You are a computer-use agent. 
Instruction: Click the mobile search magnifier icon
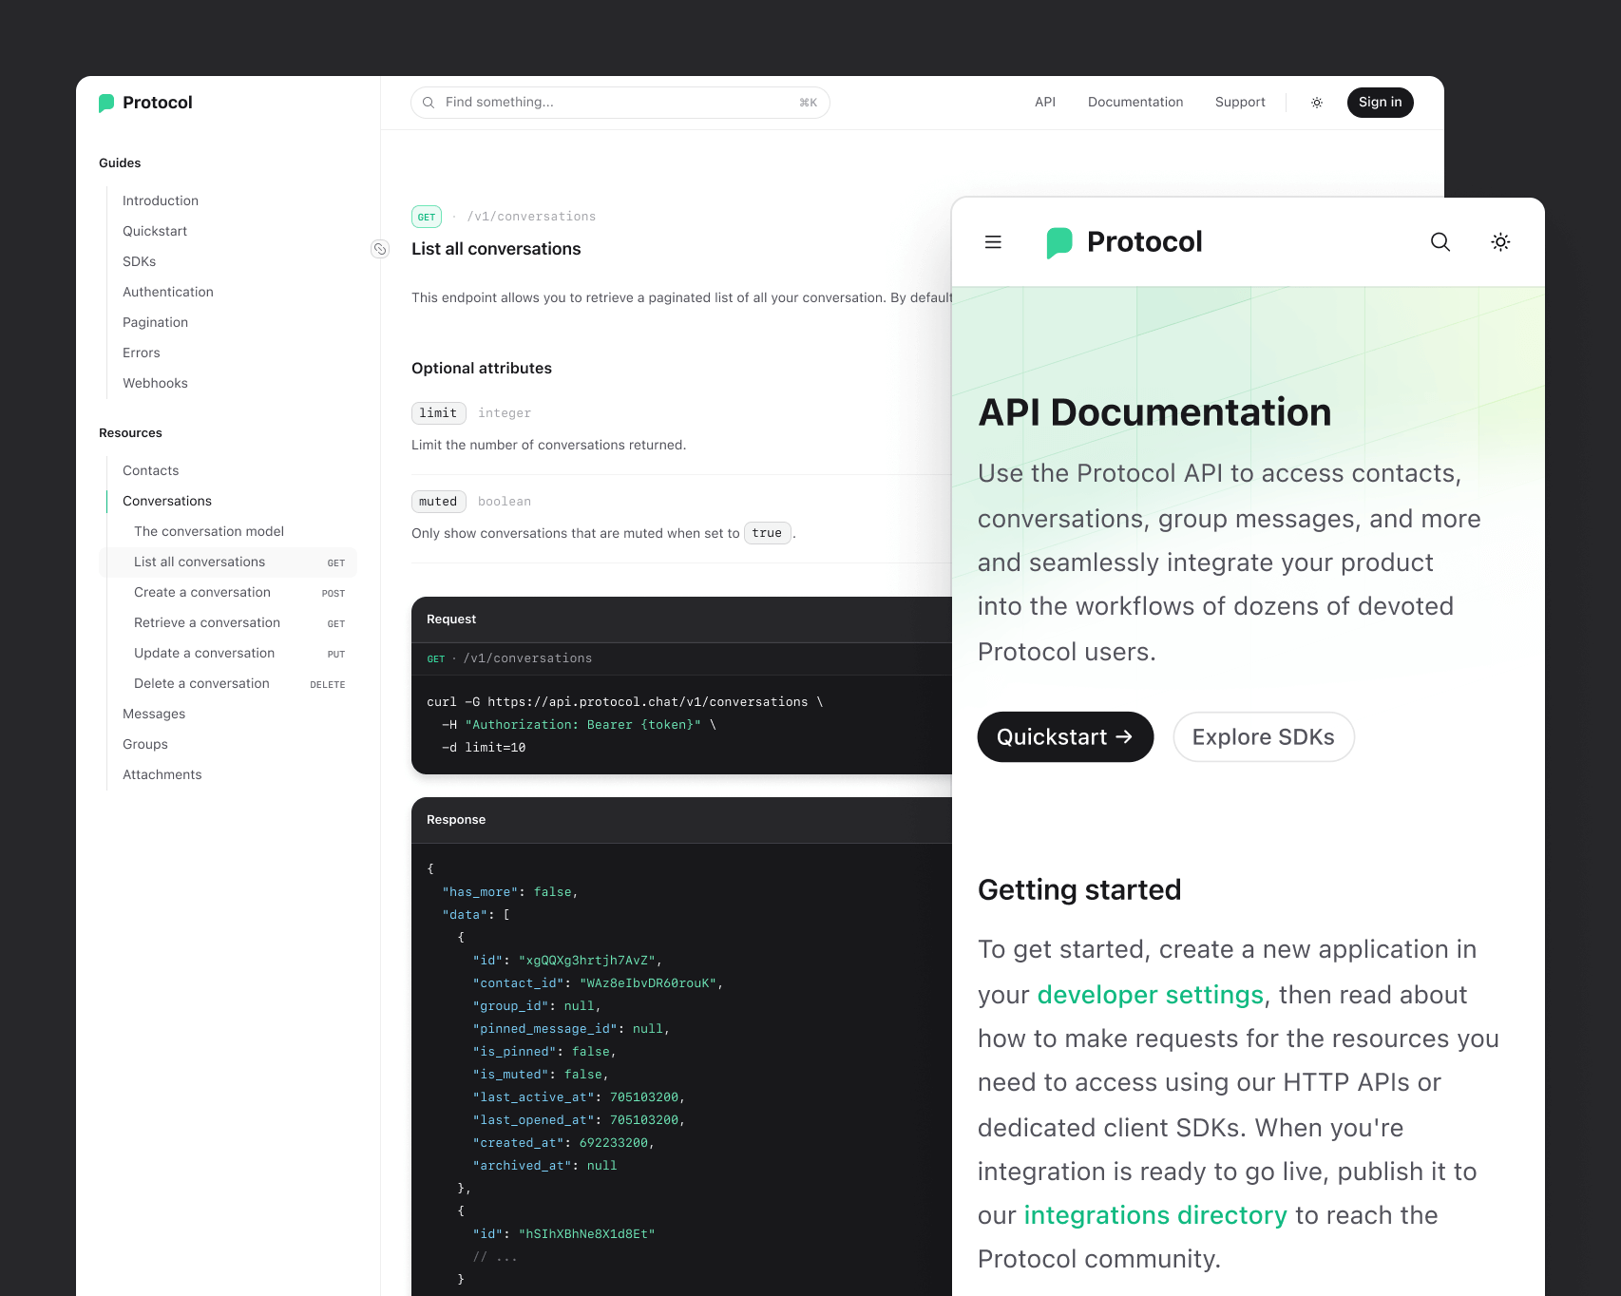(x=1440, y=242)
